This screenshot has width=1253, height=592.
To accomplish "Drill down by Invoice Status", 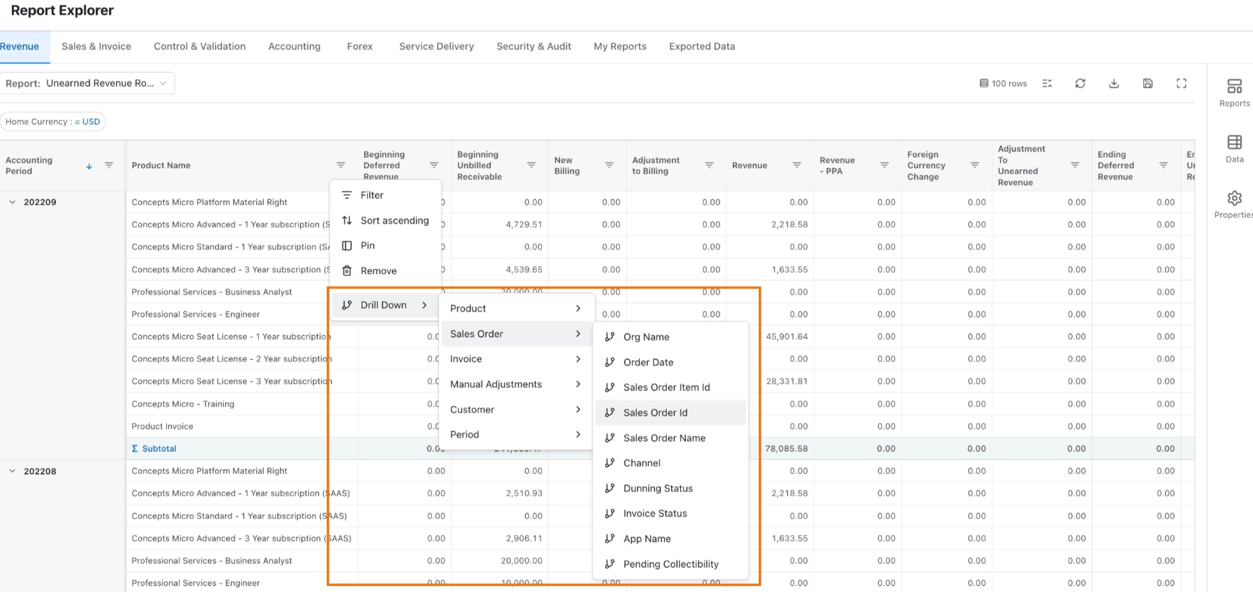I will 671,513.
